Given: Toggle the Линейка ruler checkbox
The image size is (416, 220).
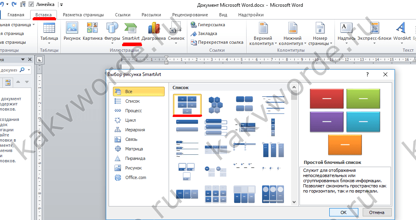Looking at the screenshot, I should (31, 5).
